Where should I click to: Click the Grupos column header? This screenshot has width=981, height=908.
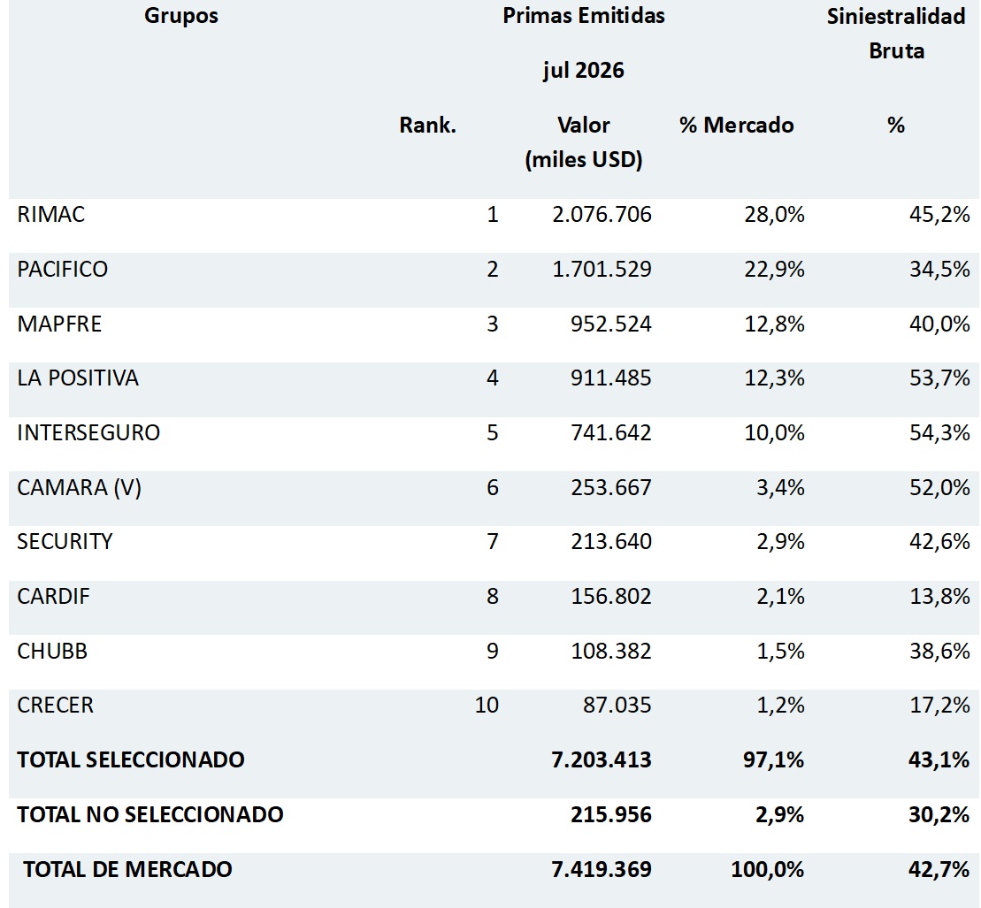pyautogui.click(x=181, y=16)
